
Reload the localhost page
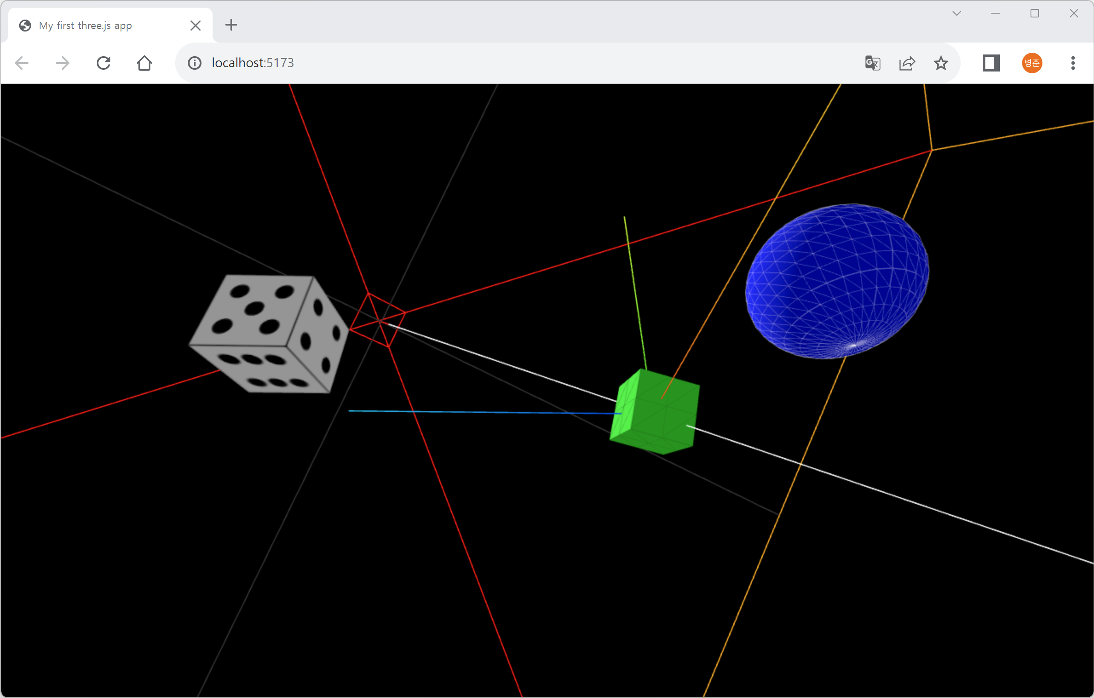(x=104, y=63)
